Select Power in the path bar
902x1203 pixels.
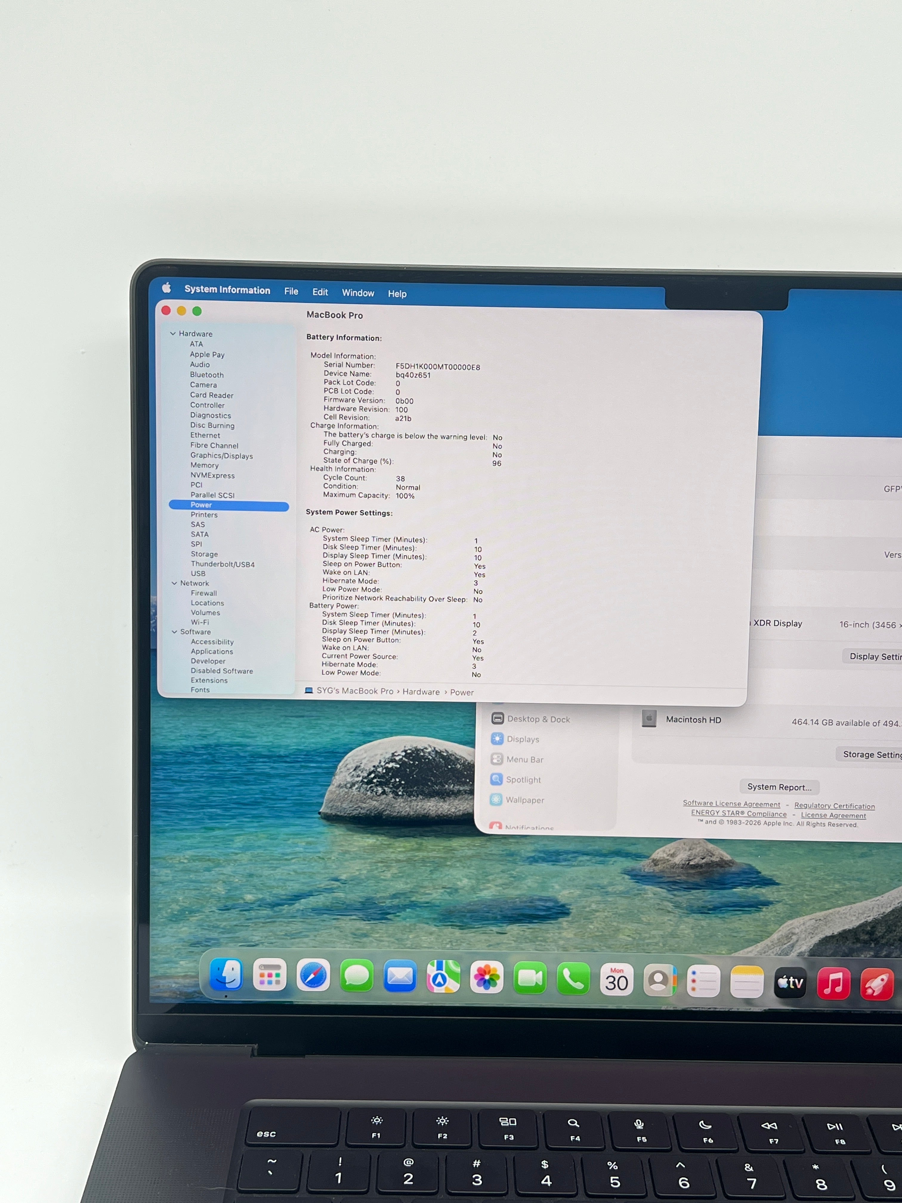pos(462,692)
